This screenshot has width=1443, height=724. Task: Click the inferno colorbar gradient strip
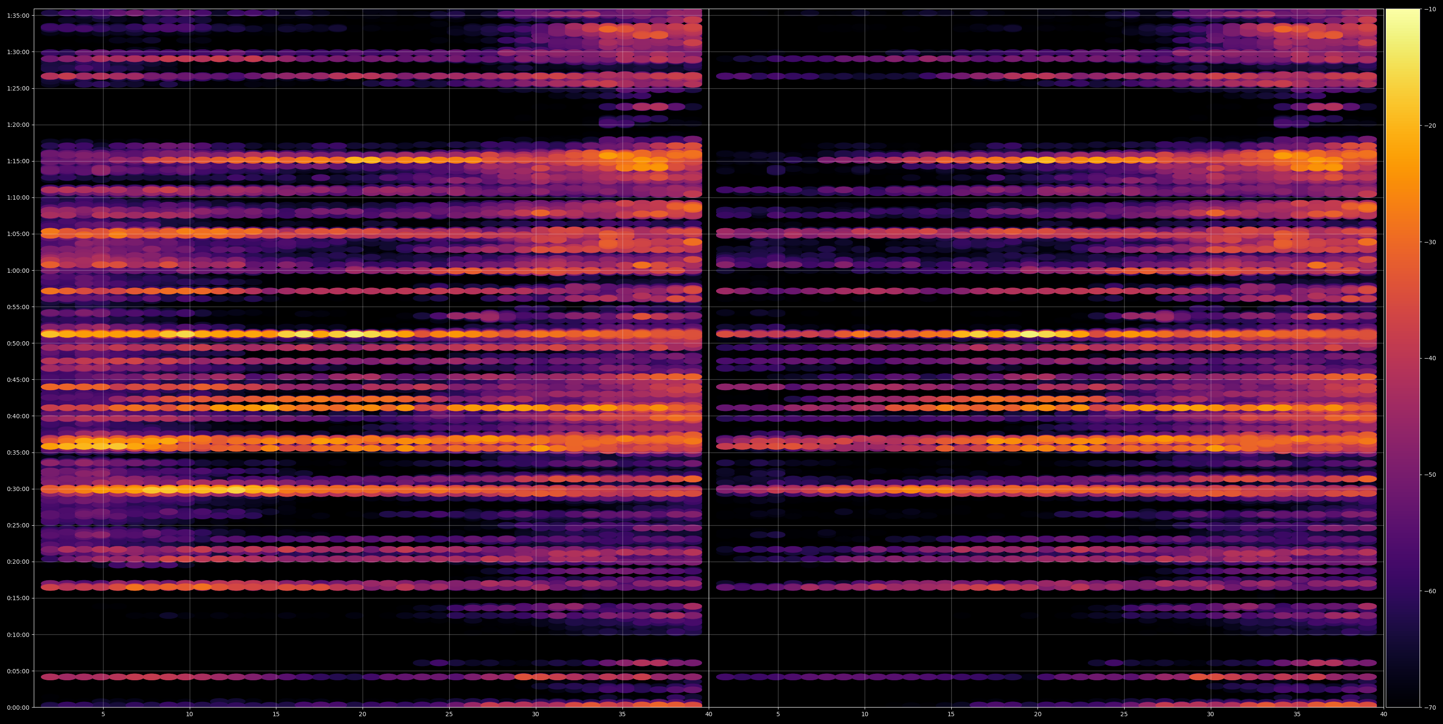(1403, 359)
